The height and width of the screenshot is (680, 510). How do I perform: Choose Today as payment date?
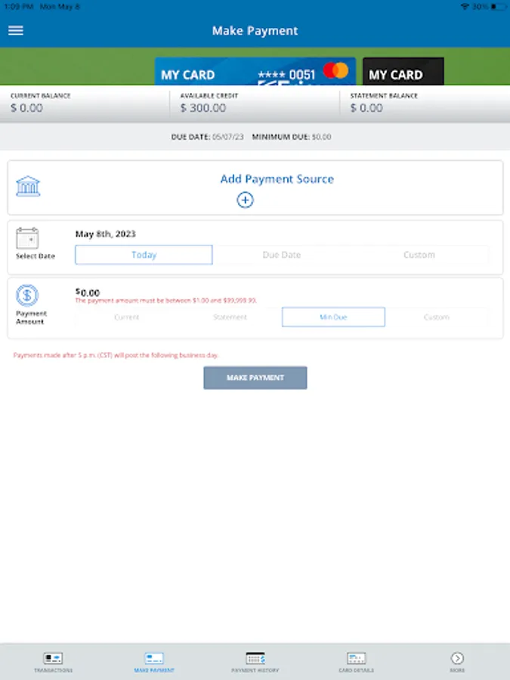click(x=144, y=255)
